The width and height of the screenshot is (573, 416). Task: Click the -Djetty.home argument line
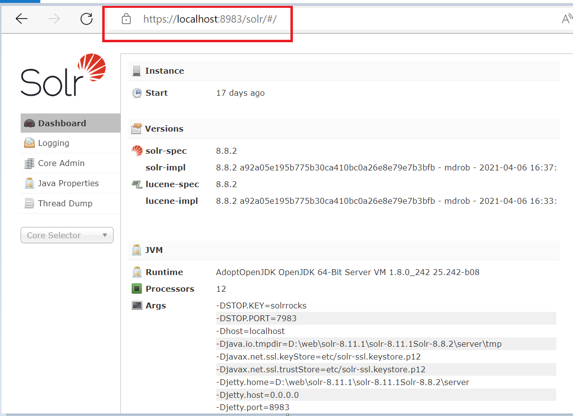tap(343, 382)
